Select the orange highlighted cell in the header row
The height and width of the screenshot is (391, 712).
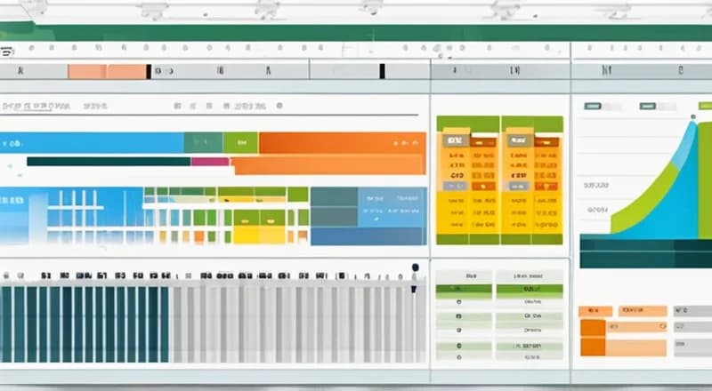107,71
